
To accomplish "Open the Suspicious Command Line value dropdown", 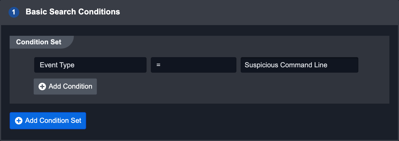I will click(x=299, y=65).
